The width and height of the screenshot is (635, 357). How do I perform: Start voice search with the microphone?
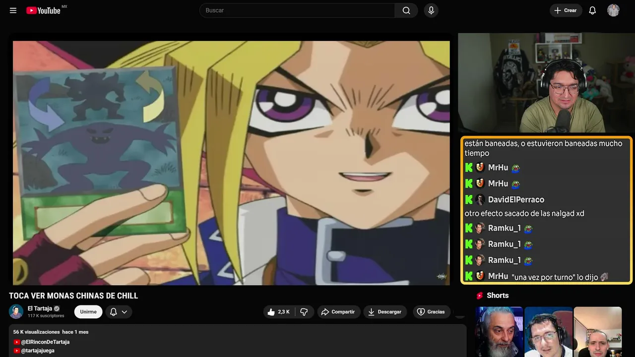(431, 10)
